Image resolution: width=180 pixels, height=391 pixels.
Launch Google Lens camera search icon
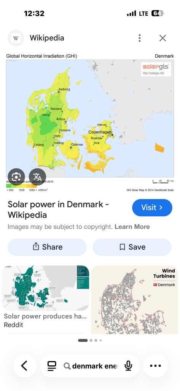tap(16, 177)
